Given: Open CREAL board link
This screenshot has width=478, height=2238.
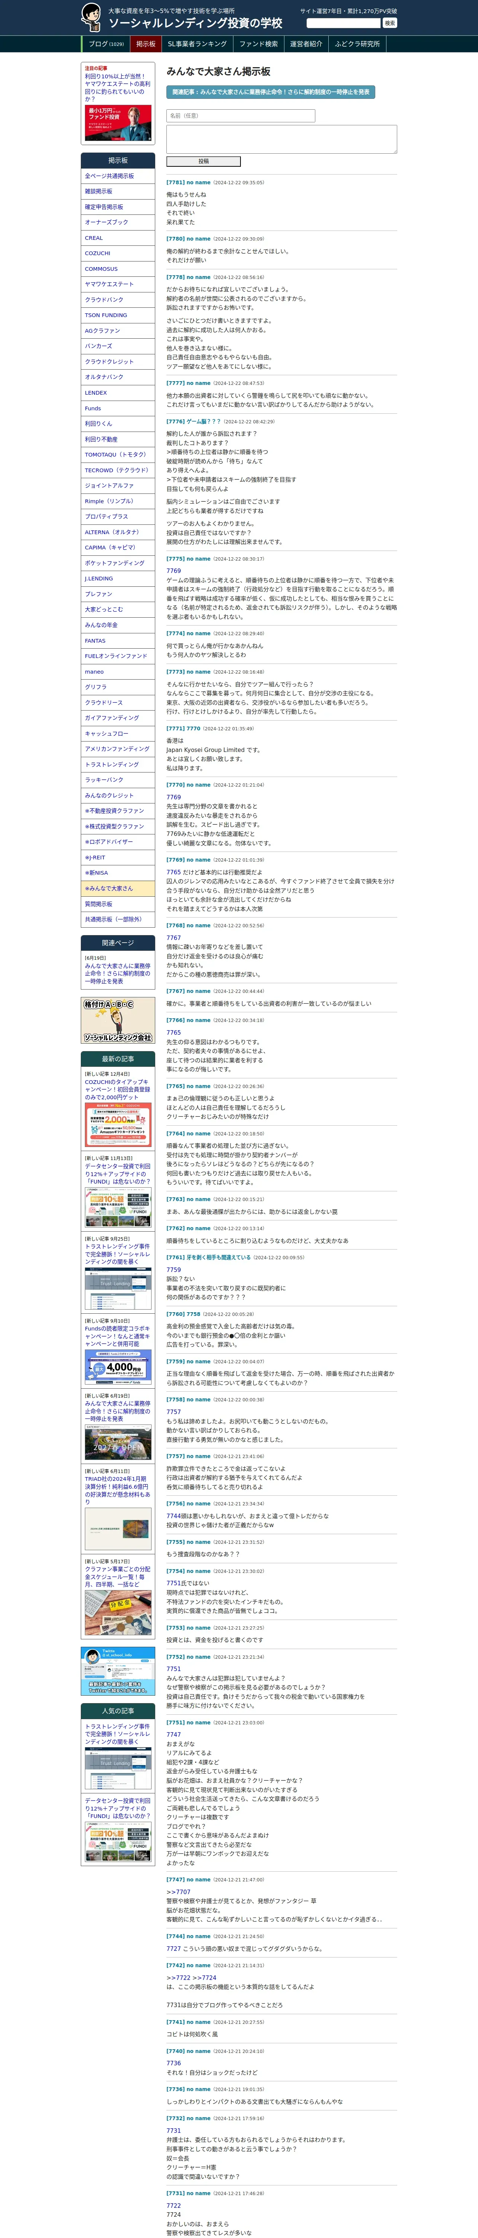Looking at the screenshot, I should pyautogui.click(x=118, y=238).
